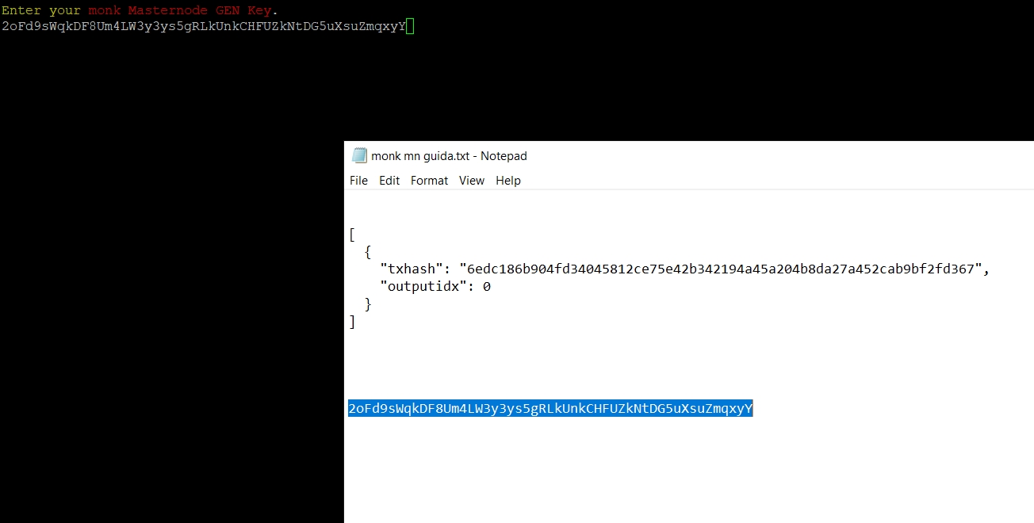This screenshot has width=1034, height=523.
Task: Click the closing curly brace in Notepad
Action: 368,304
